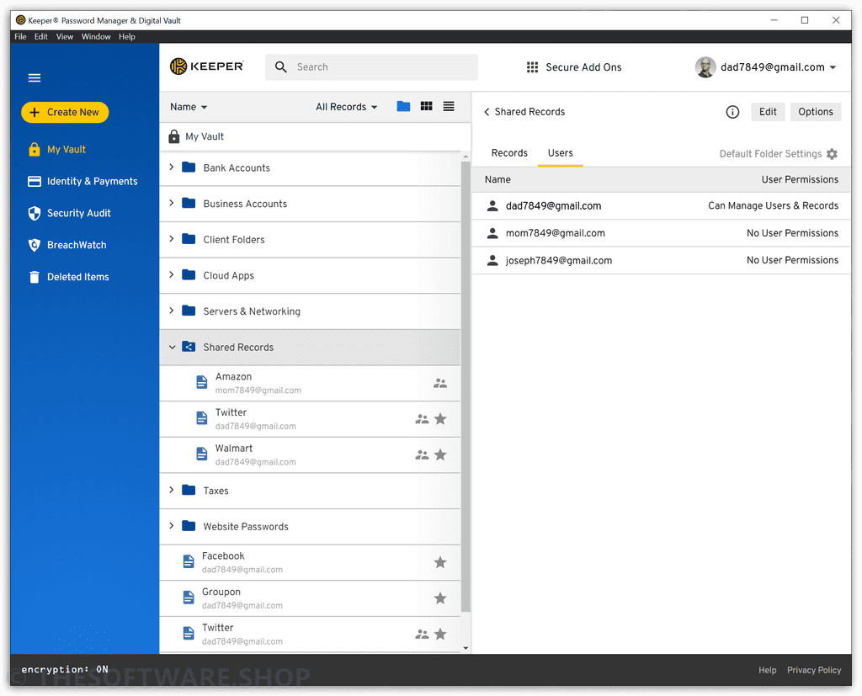Open the All Records filter dropdown
The height and width of the screenshot is (696, 862).
coord(346,107)
